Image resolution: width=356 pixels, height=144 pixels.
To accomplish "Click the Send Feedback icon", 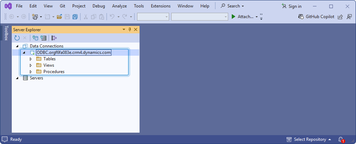I will [349, 17].
